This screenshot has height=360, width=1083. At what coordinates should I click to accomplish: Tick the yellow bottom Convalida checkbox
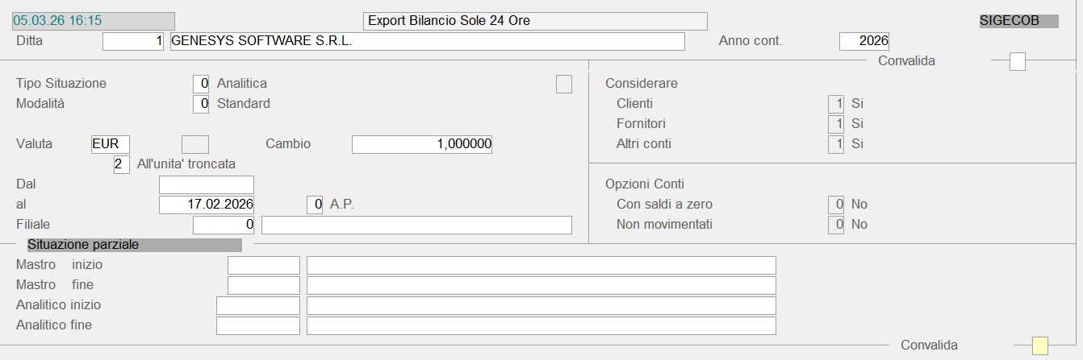coord(1040,346)
